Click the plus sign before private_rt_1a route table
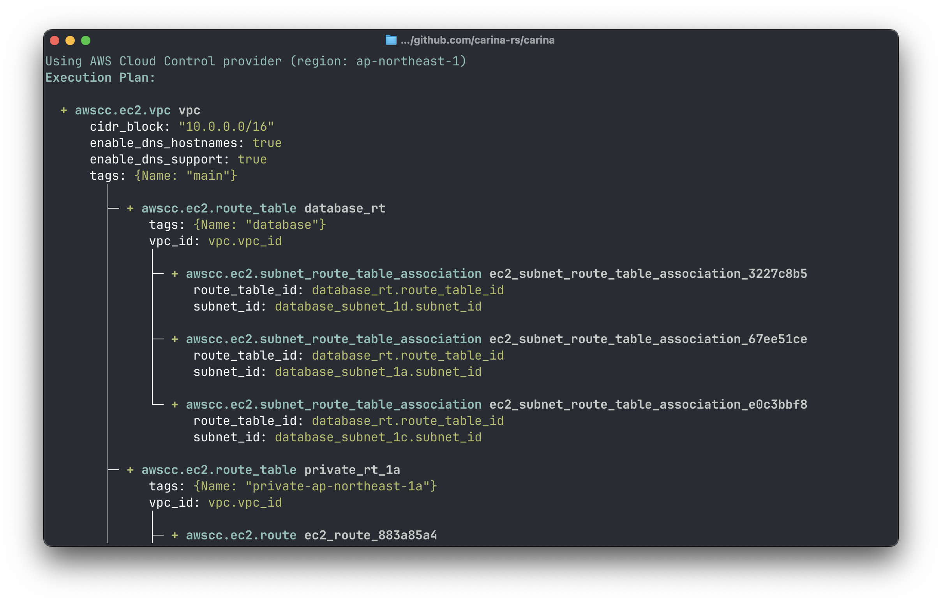Image resolution: width=942 pixels, height=604 pixels. coord(130,470)
